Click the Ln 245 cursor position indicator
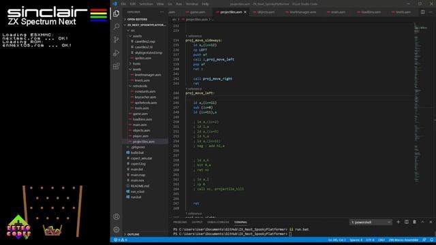This screenshot has height=245, width=436. 337,240
